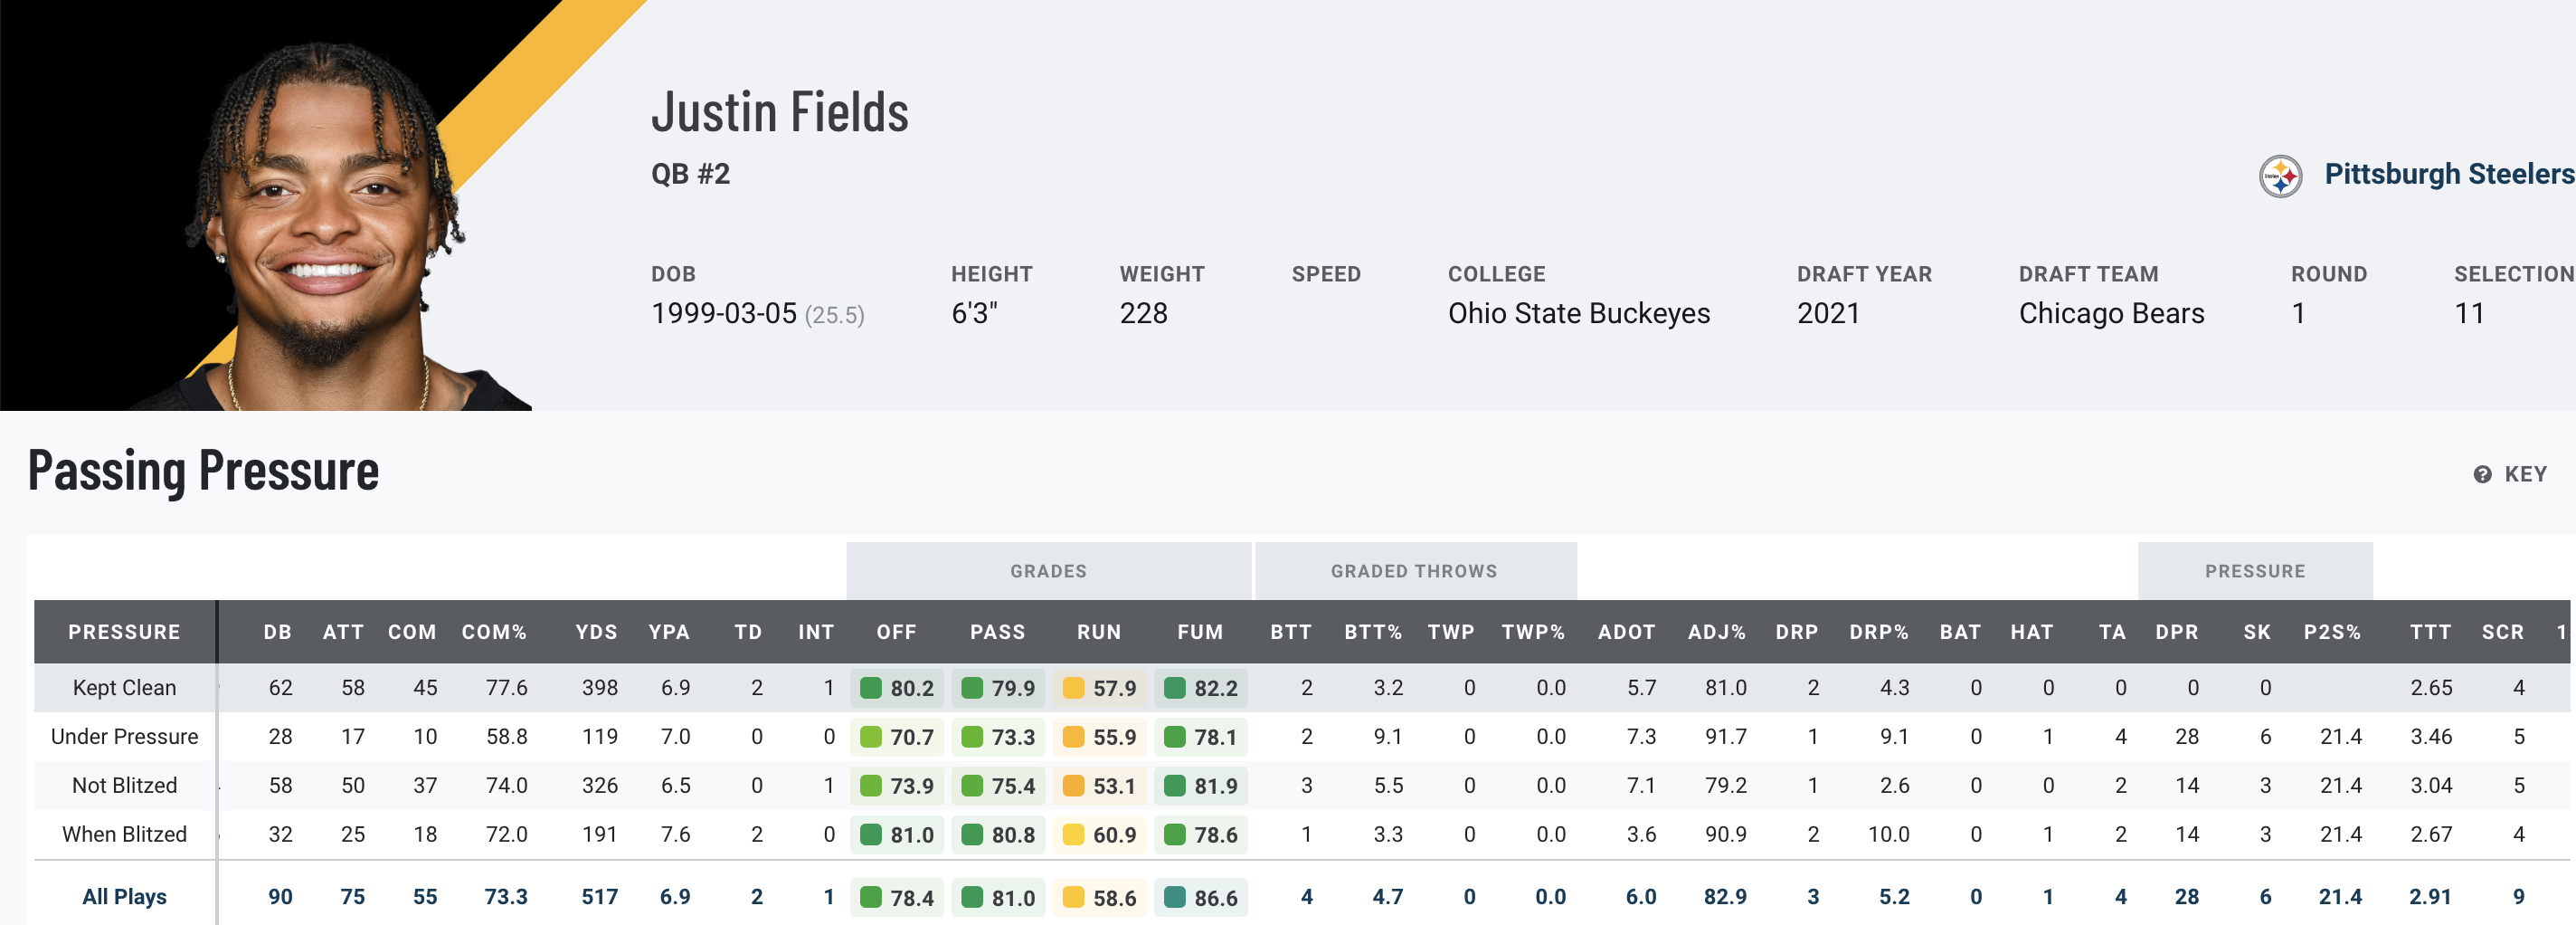Click the ADOT column header
Screen dimensions: 2576x925
click(1626, 632)
